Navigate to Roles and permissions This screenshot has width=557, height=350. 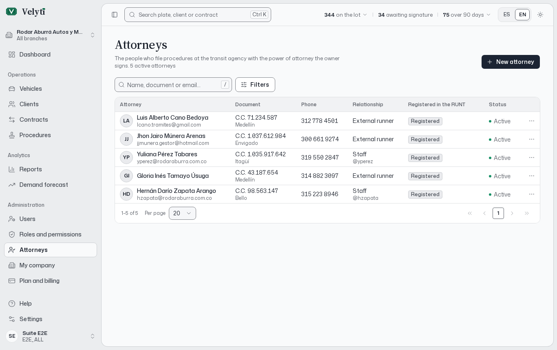coord(51,234)
